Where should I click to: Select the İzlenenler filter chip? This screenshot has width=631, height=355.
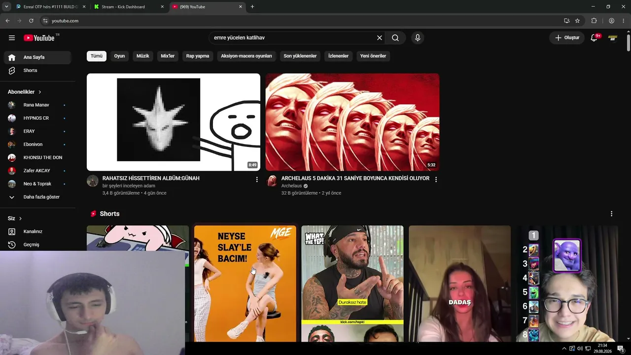tap(339, 56)
